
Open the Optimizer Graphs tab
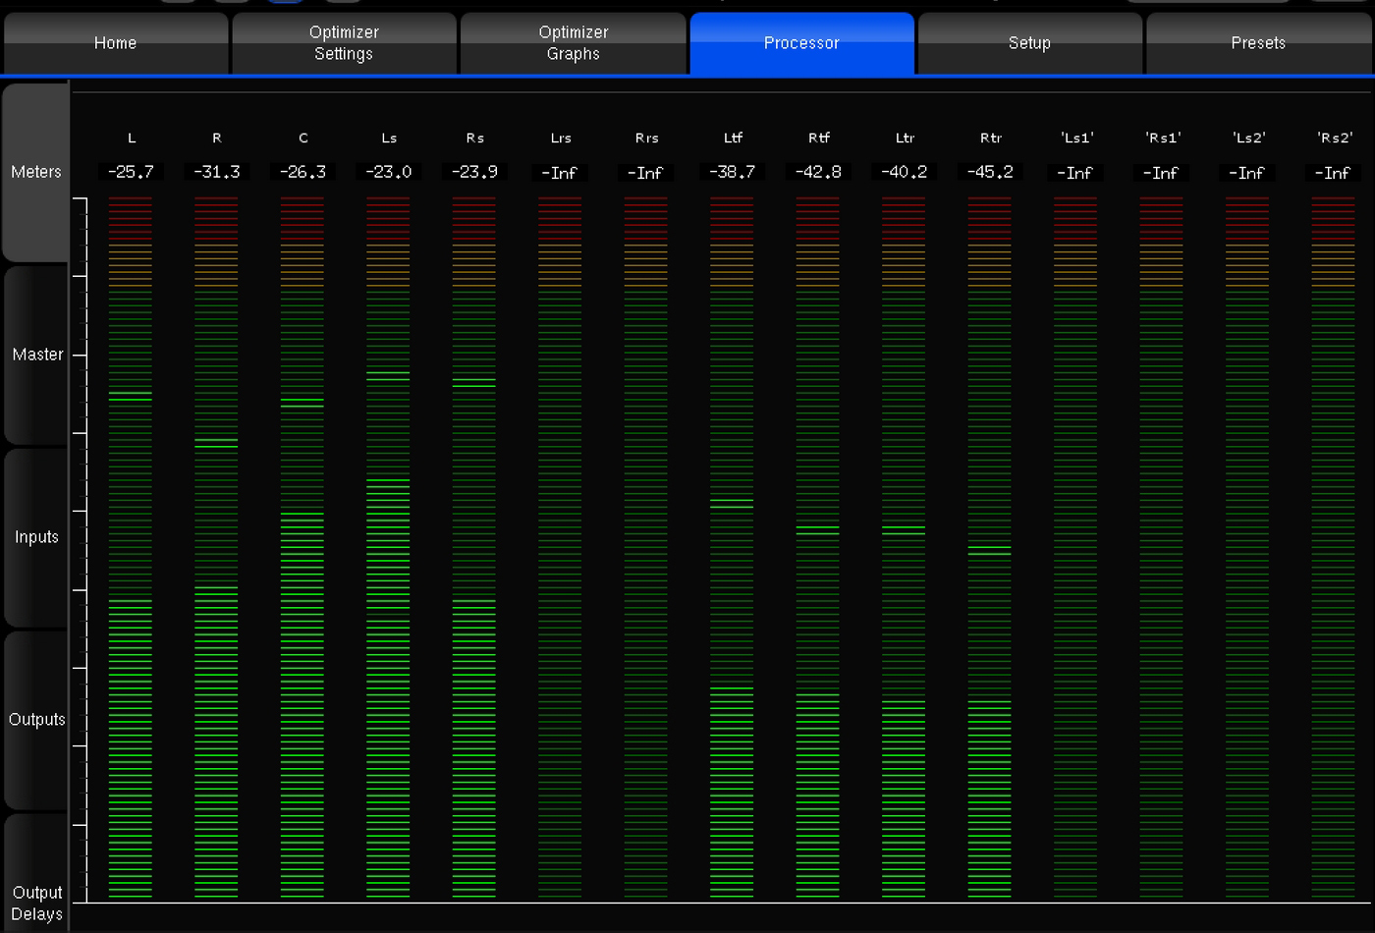573,43
